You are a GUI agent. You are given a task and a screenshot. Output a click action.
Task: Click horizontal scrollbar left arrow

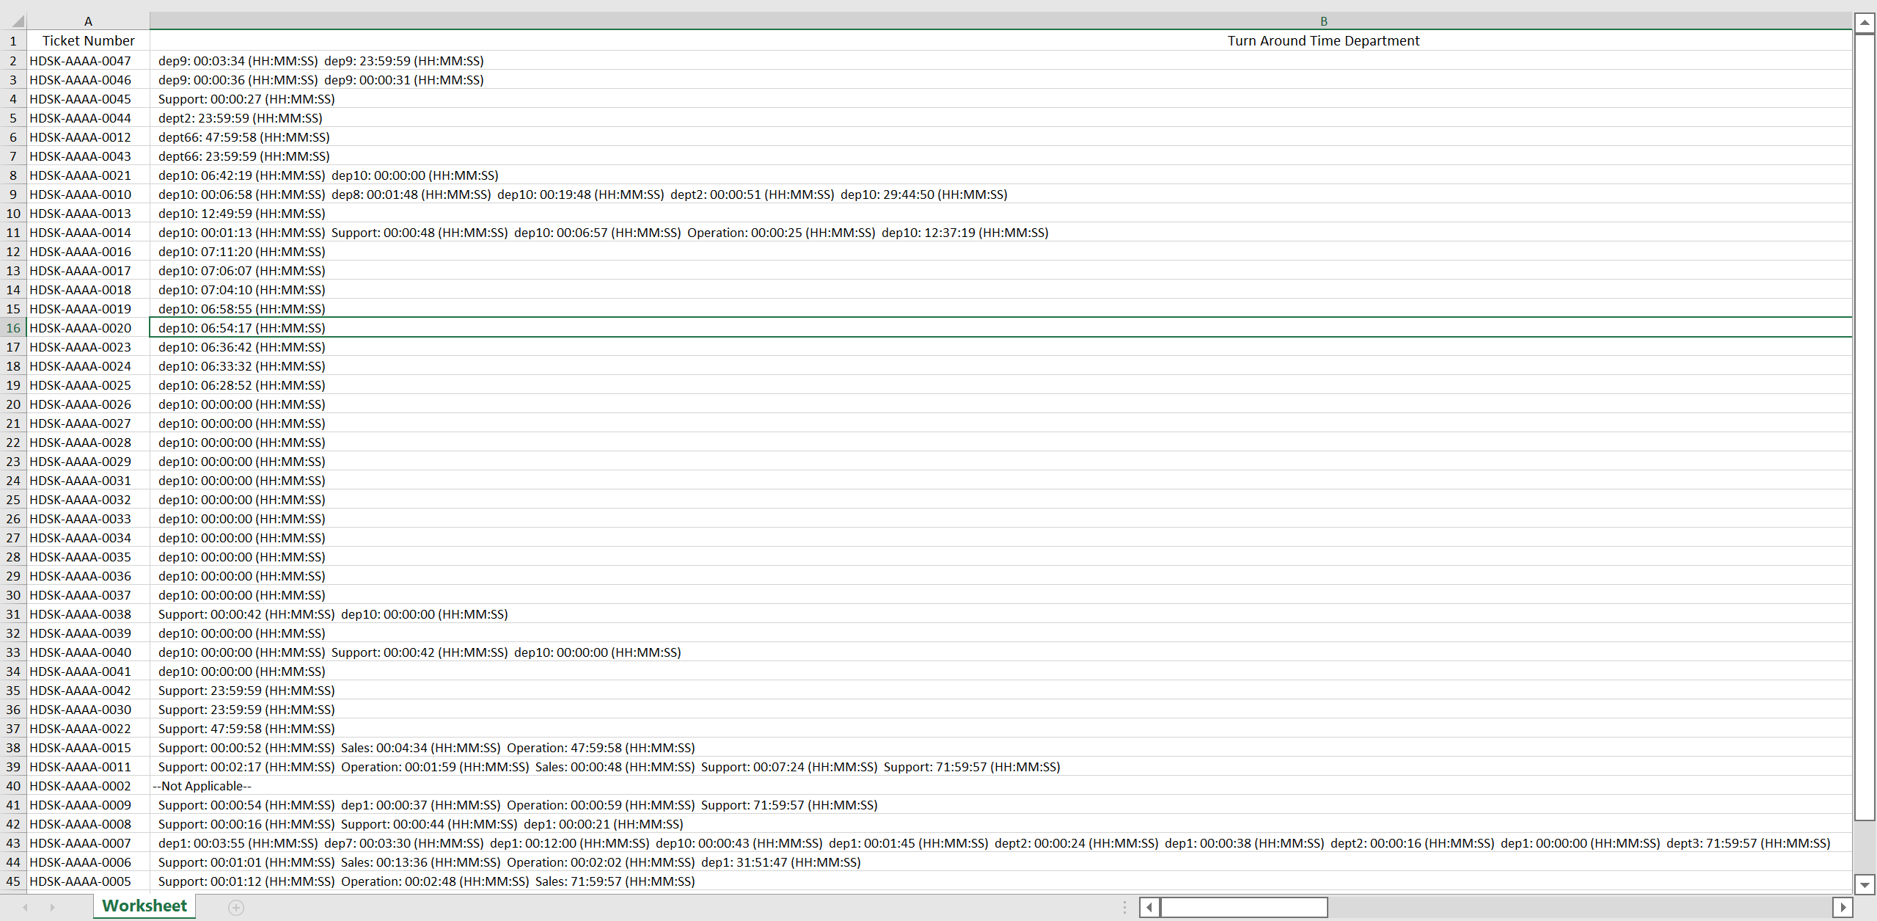1149,908
